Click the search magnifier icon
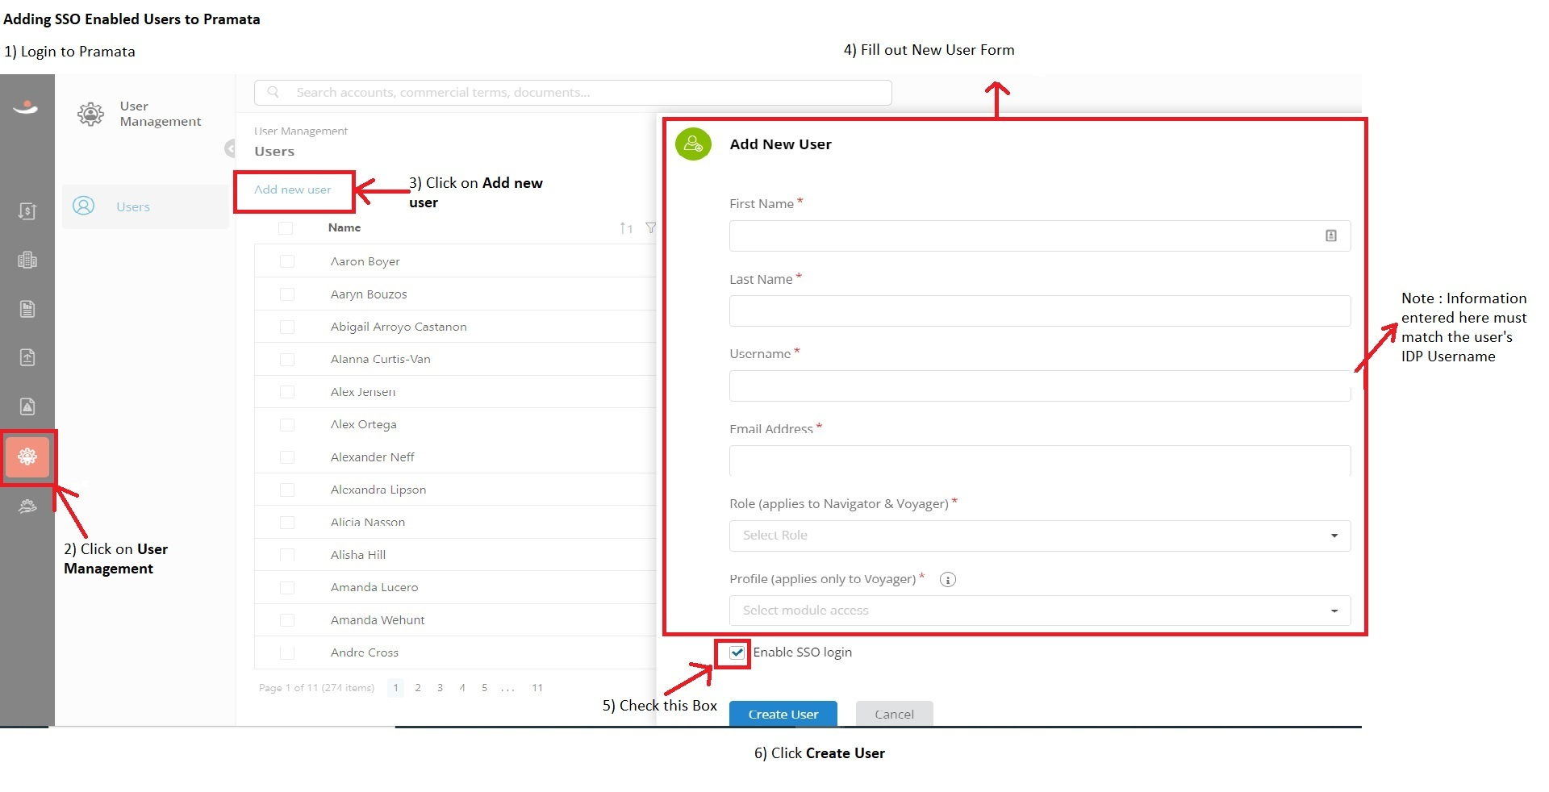The image size is (1549, 792). (x=273, y=92)
